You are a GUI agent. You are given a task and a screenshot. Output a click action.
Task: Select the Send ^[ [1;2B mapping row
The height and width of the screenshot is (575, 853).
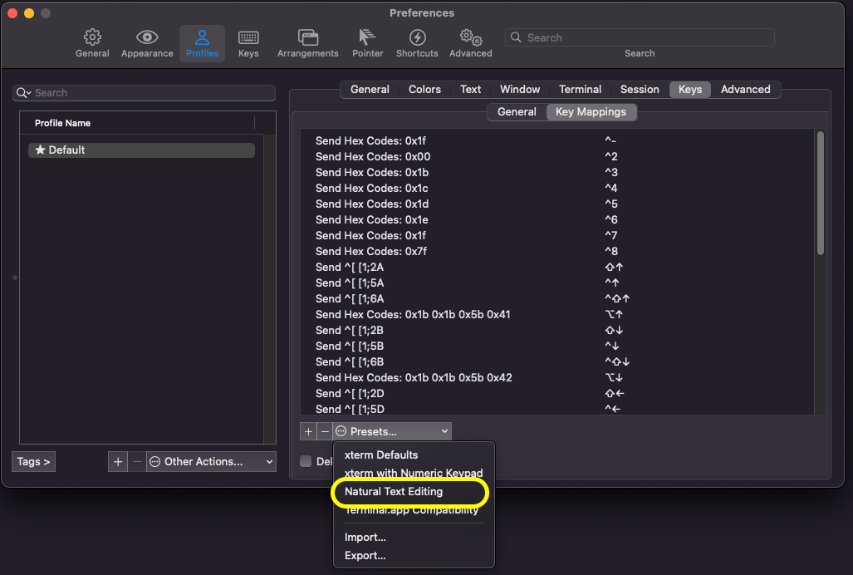pos(557,330)
